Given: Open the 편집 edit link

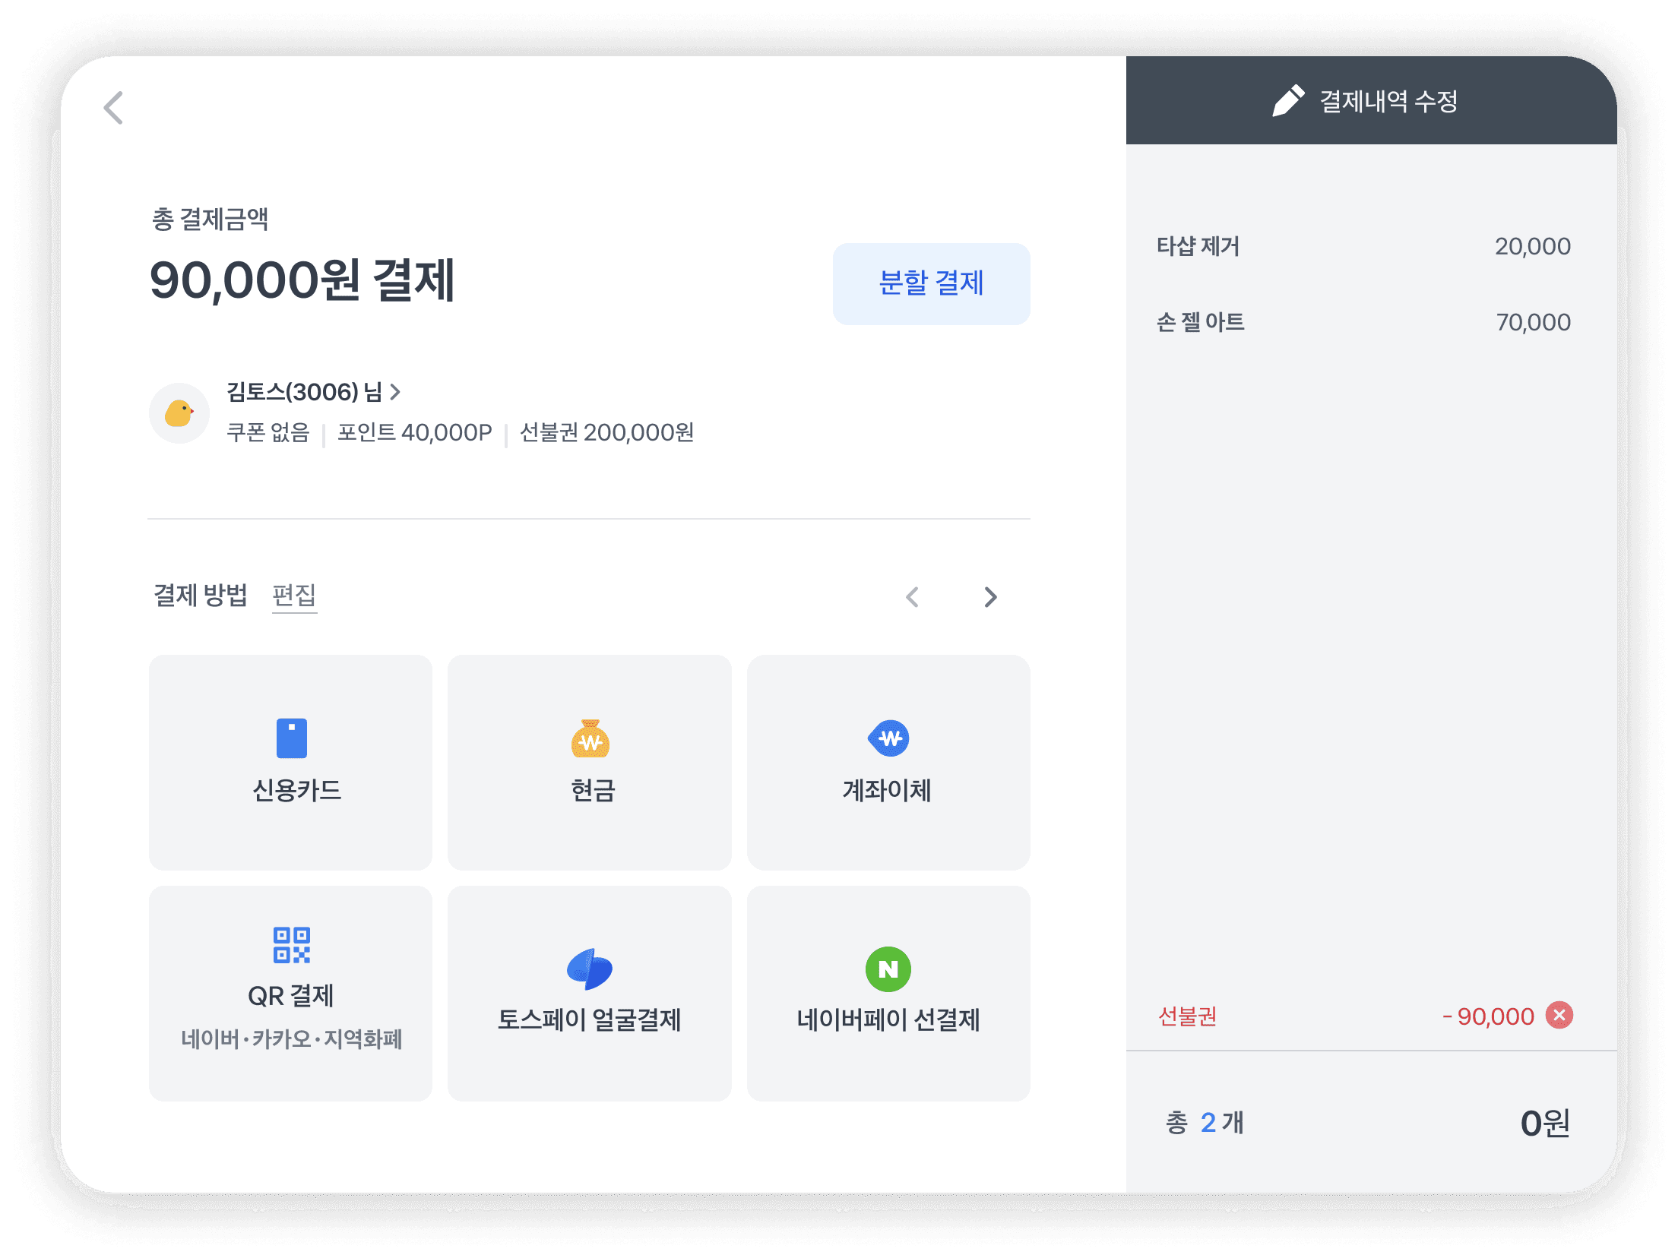Looking at the screenshot, I should pos(294,595).
